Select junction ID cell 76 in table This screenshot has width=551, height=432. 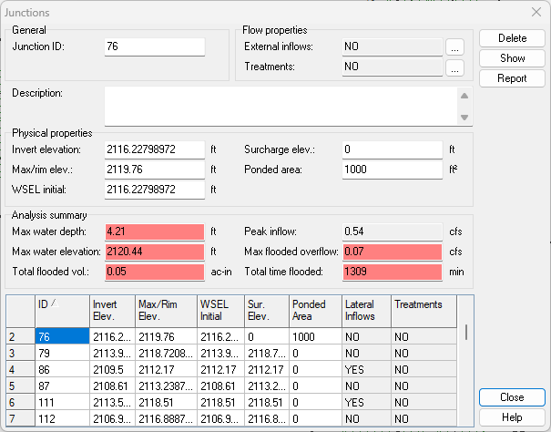[x=62, y=336]
